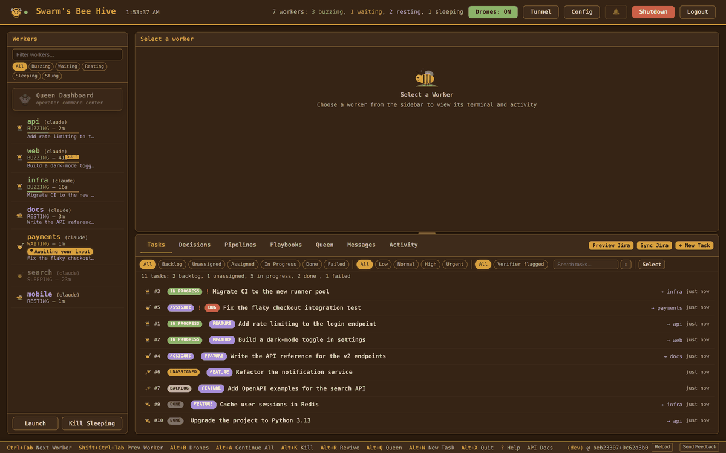Click Send Feedback

[x=699, y=447]
